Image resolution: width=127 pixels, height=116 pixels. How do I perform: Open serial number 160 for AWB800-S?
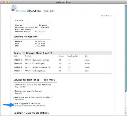click(69, 60)
